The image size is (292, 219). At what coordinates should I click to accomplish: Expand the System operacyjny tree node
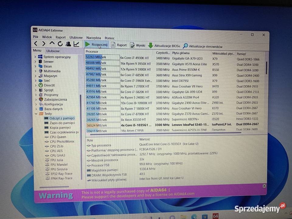coord(35,57)
